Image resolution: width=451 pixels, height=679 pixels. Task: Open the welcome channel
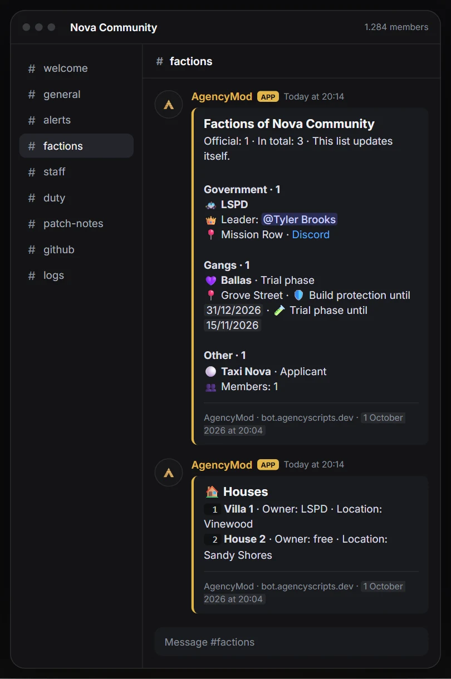click(x=76, y=68)
